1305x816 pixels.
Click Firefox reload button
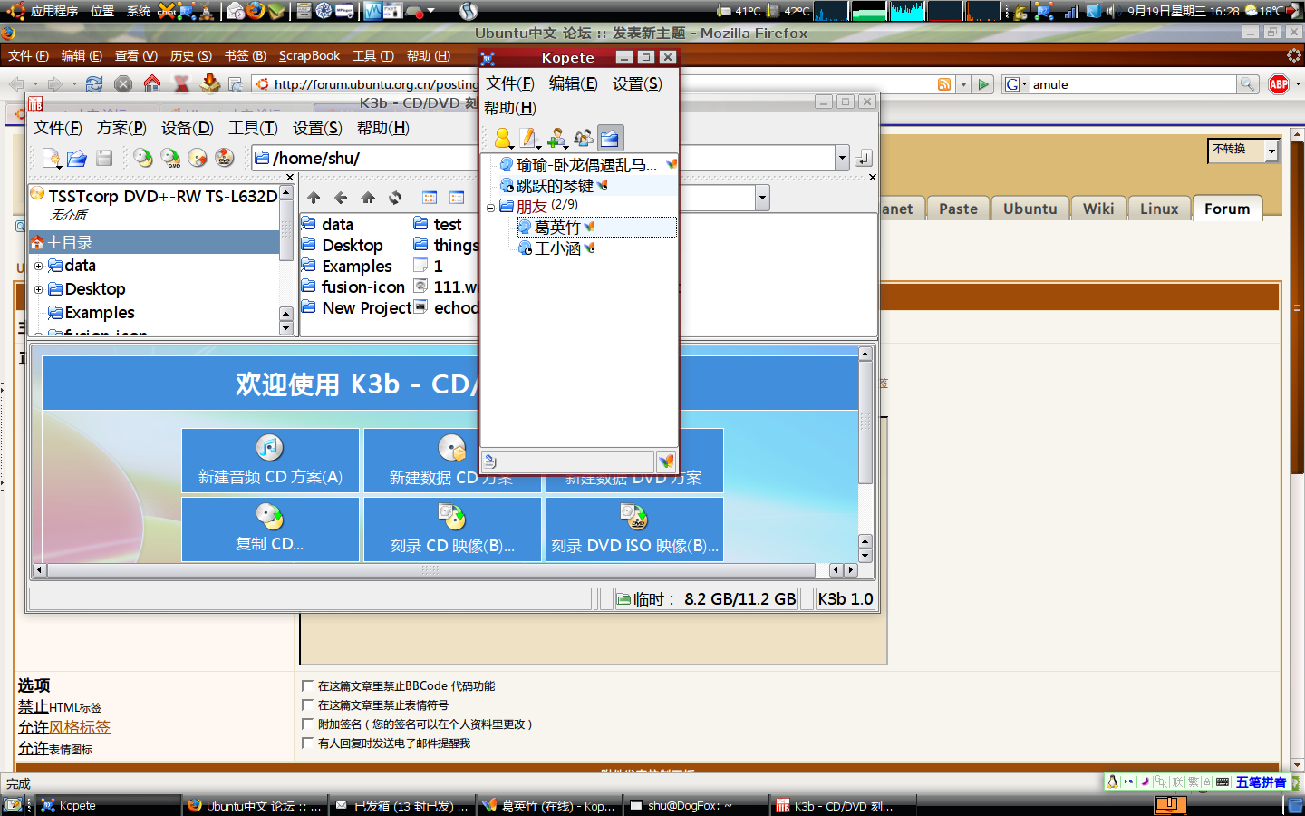click(94, 83)
